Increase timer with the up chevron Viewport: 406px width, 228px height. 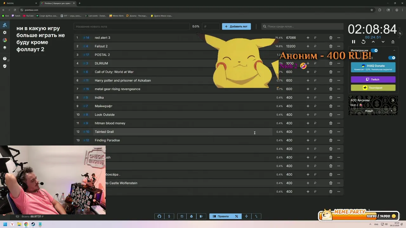[373, 42]
